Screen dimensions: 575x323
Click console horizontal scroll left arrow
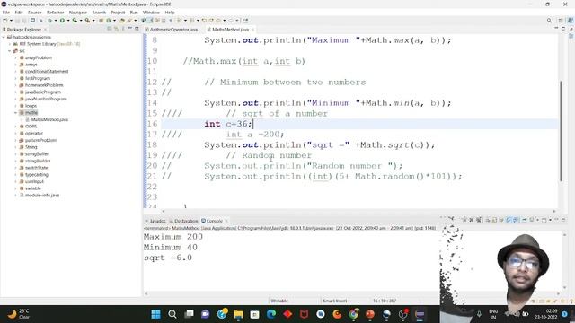pyautogui.click(x=146, y=293)
